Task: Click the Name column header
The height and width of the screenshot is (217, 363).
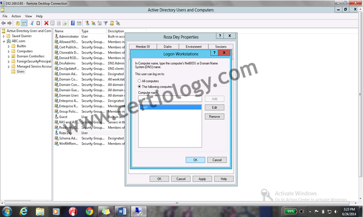Action: pos(66,31)
